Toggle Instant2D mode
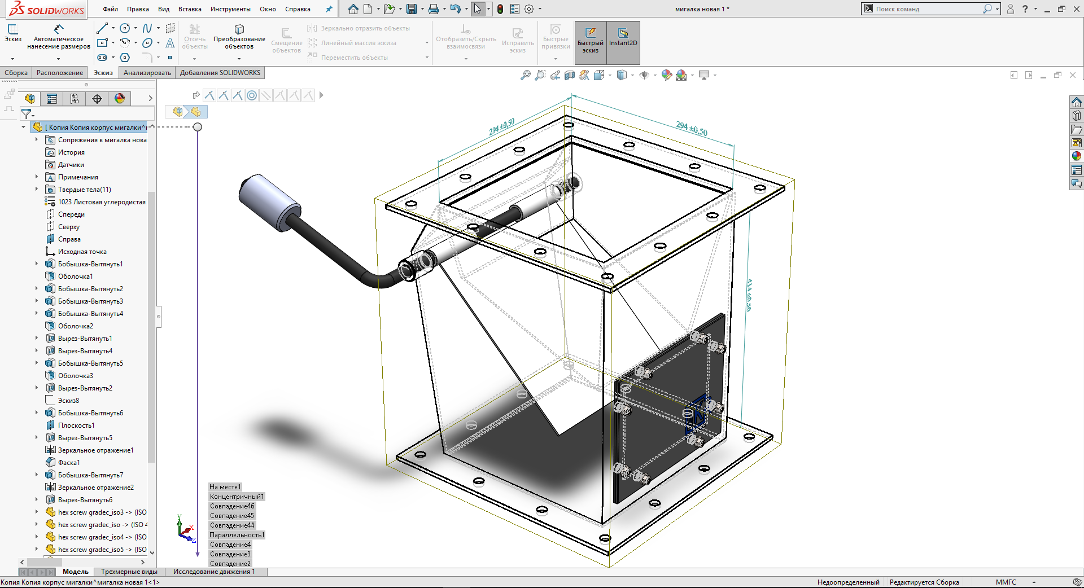The height and width of the screenshot is (588, 1084). (x=623, y=42)
